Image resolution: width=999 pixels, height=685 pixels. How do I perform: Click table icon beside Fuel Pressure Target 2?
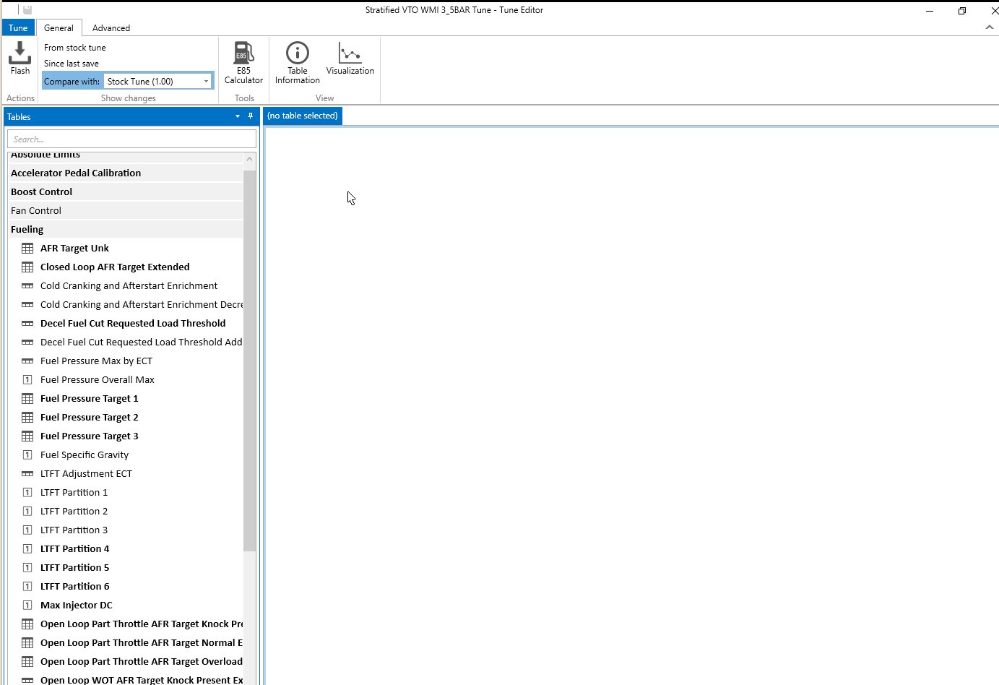pos(27,417)
